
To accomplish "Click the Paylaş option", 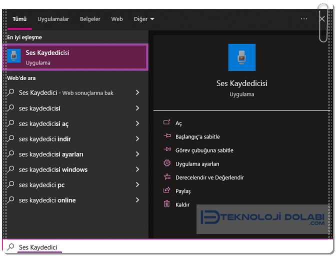I will pos(183,191).
